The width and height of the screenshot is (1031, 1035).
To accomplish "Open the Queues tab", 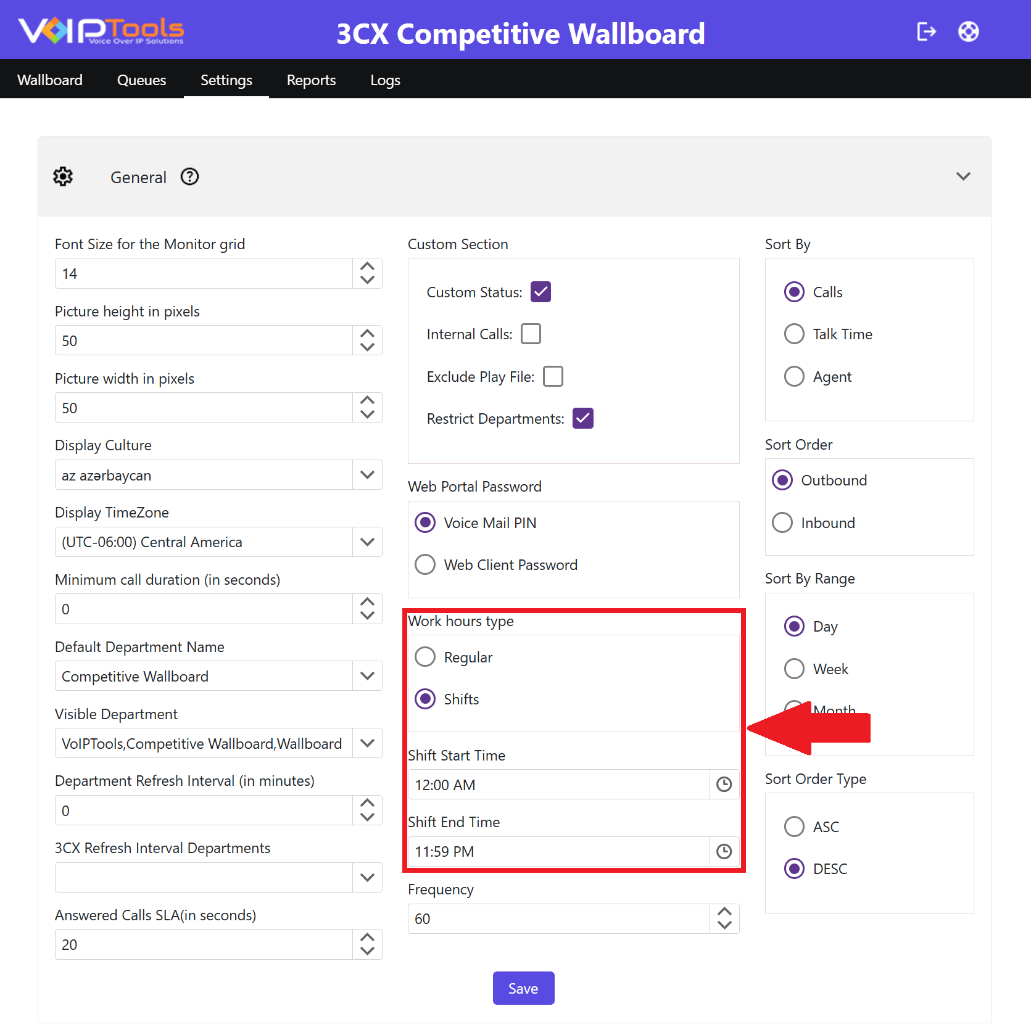I will (x=141, y=80).
